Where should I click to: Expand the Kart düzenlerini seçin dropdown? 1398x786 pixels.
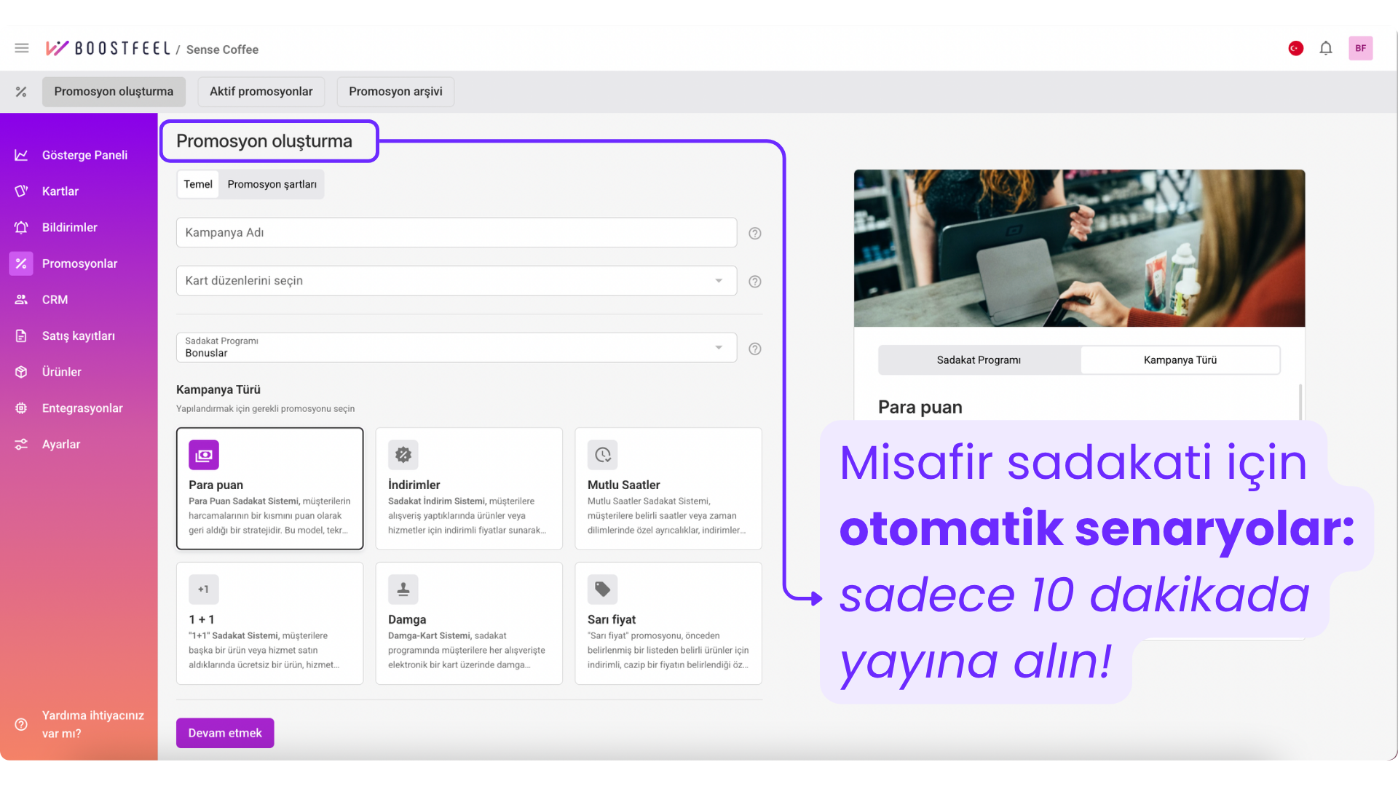pyautogui.click(x=457, y=281)
